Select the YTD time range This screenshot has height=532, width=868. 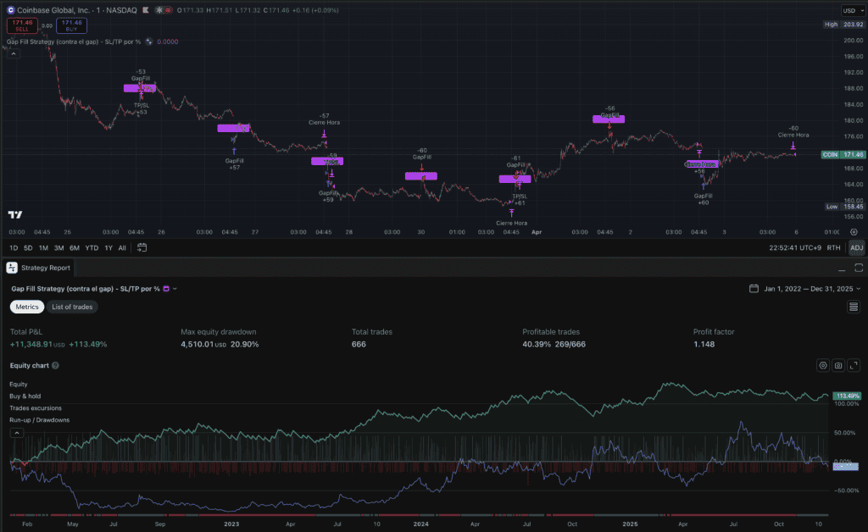(x=92, y=247)
